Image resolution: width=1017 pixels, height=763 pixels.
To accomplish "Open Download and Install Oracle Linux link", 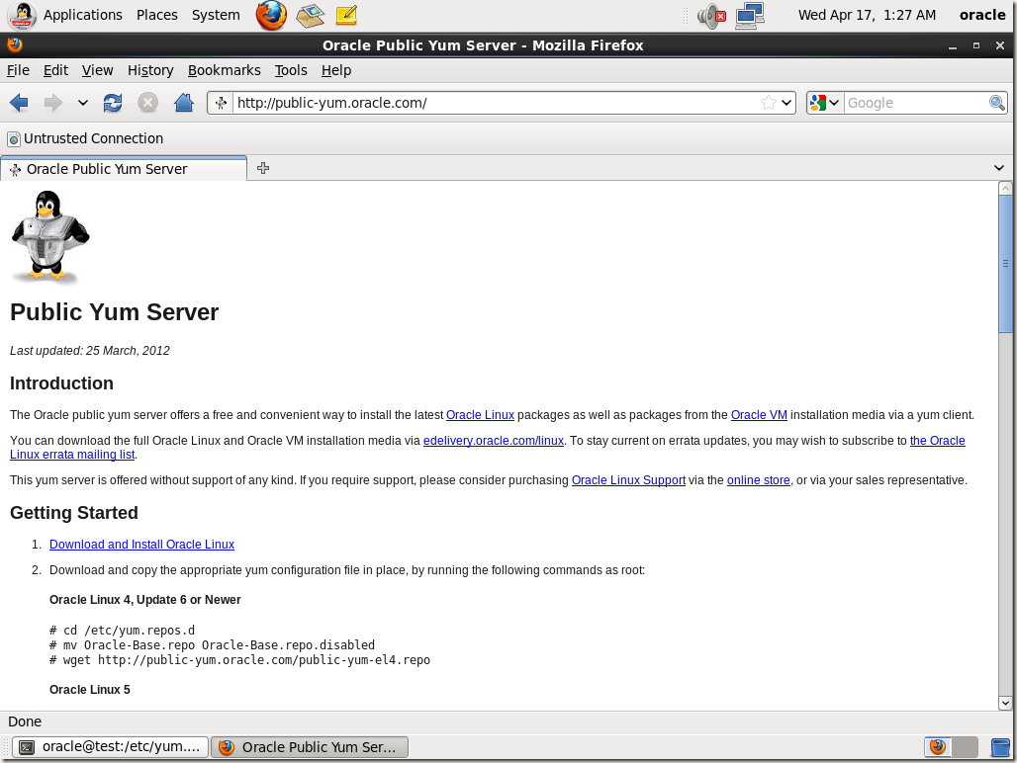I will tap(142, 545).
